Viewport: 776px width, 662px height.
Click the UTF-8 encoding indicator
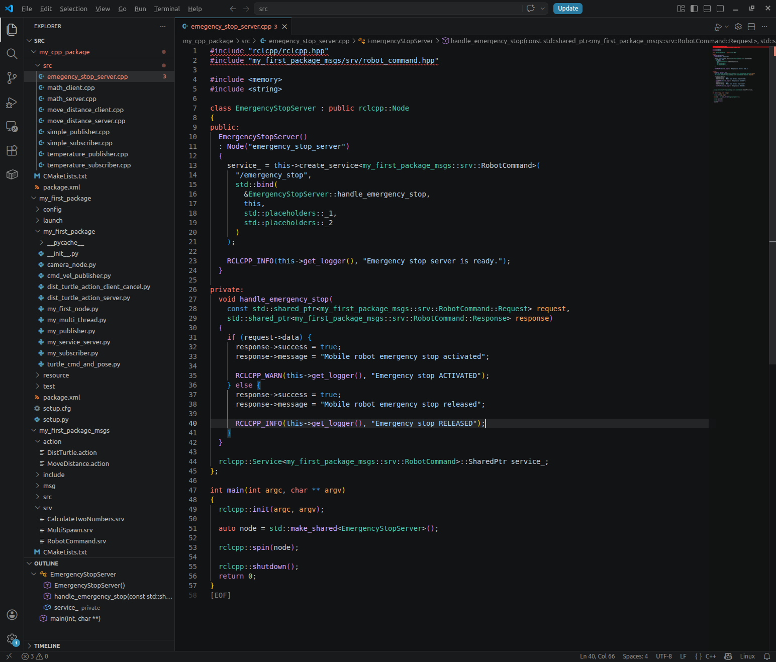click(x=664, y=656)
